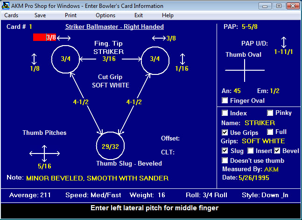The image size is (302, 220).
Task: Click Exit in the menu bar
Action: 138,15
